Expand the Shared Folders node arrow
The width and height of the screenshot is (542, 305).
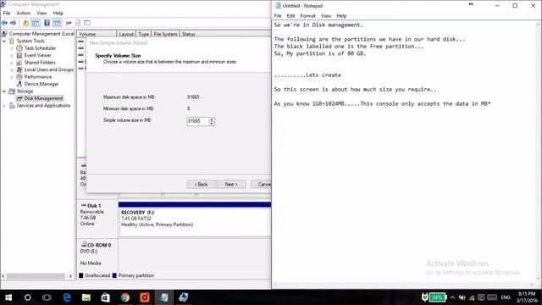(x=12, y=63)
